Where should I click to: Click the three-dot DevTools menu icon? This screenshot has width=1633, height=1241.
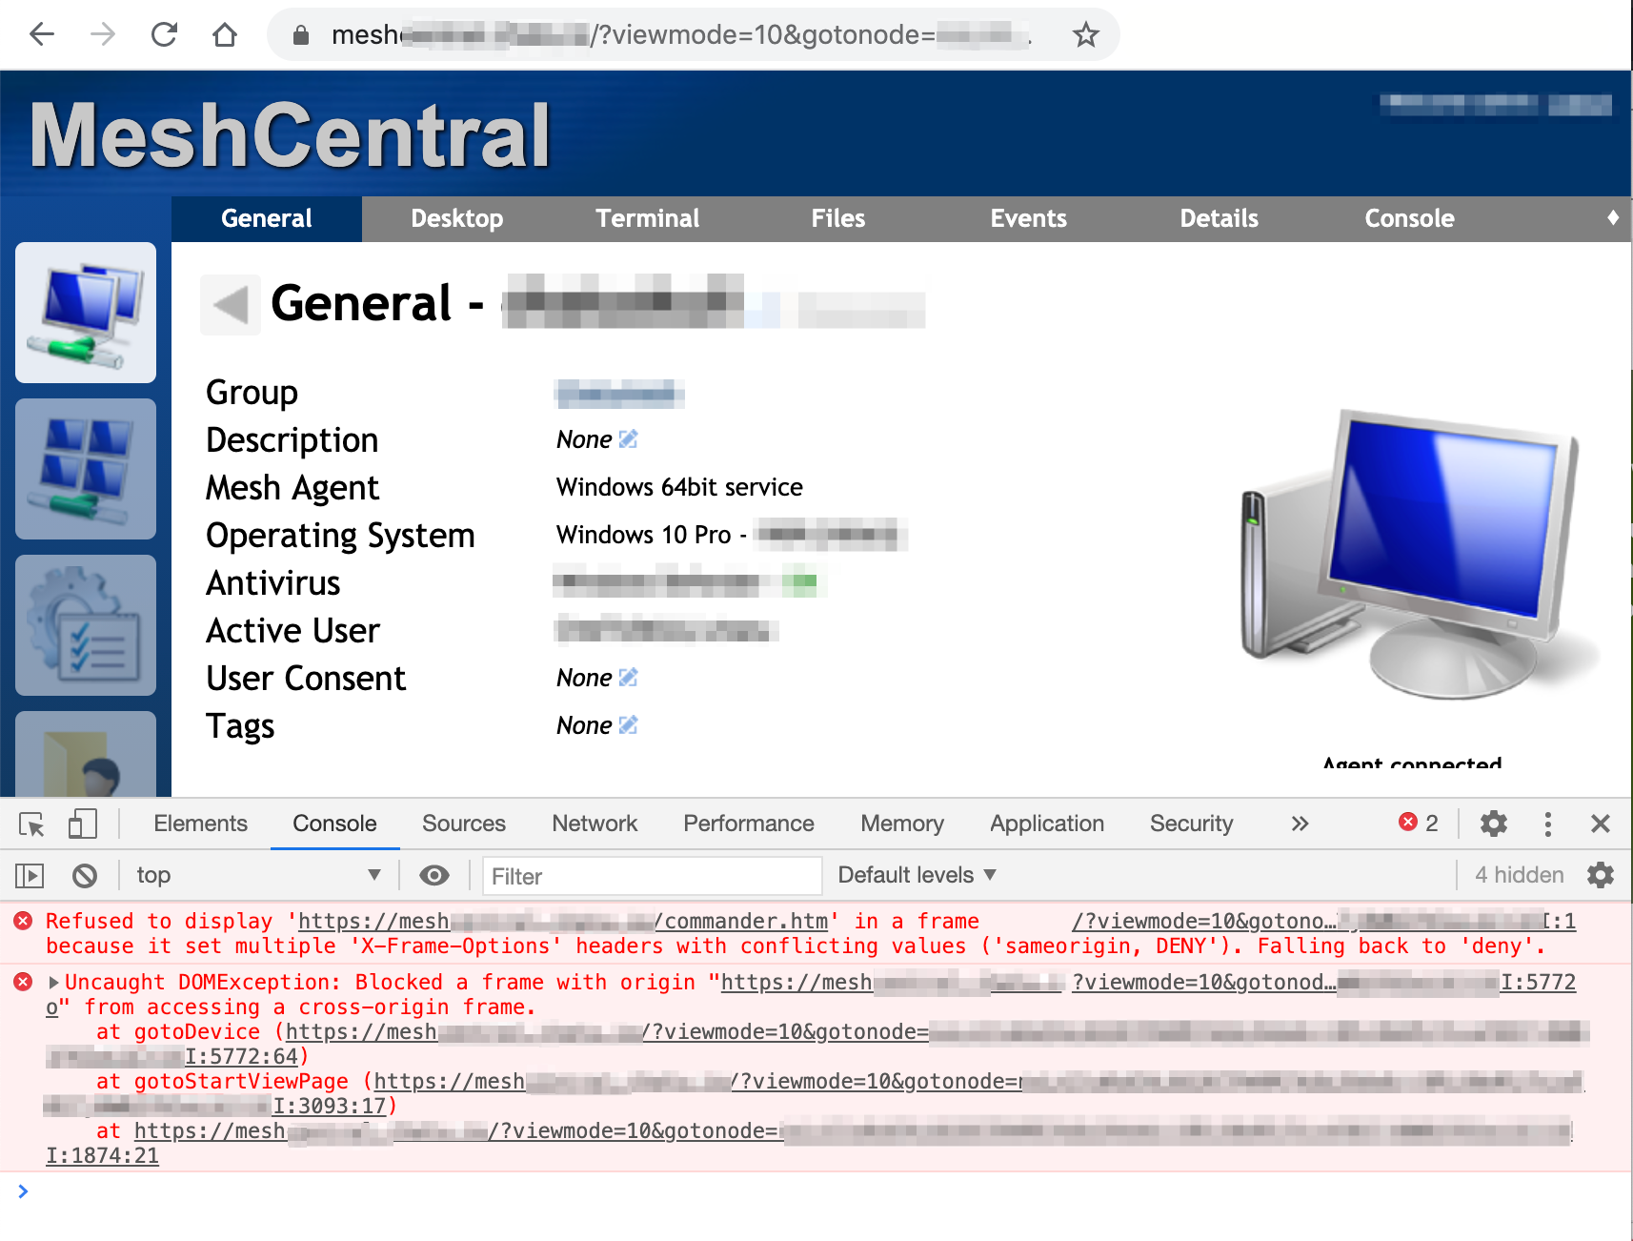click(1546, 824)
